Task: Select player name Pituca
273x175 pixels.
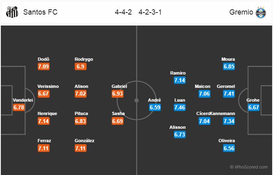Action: click(x=82, y=113)
